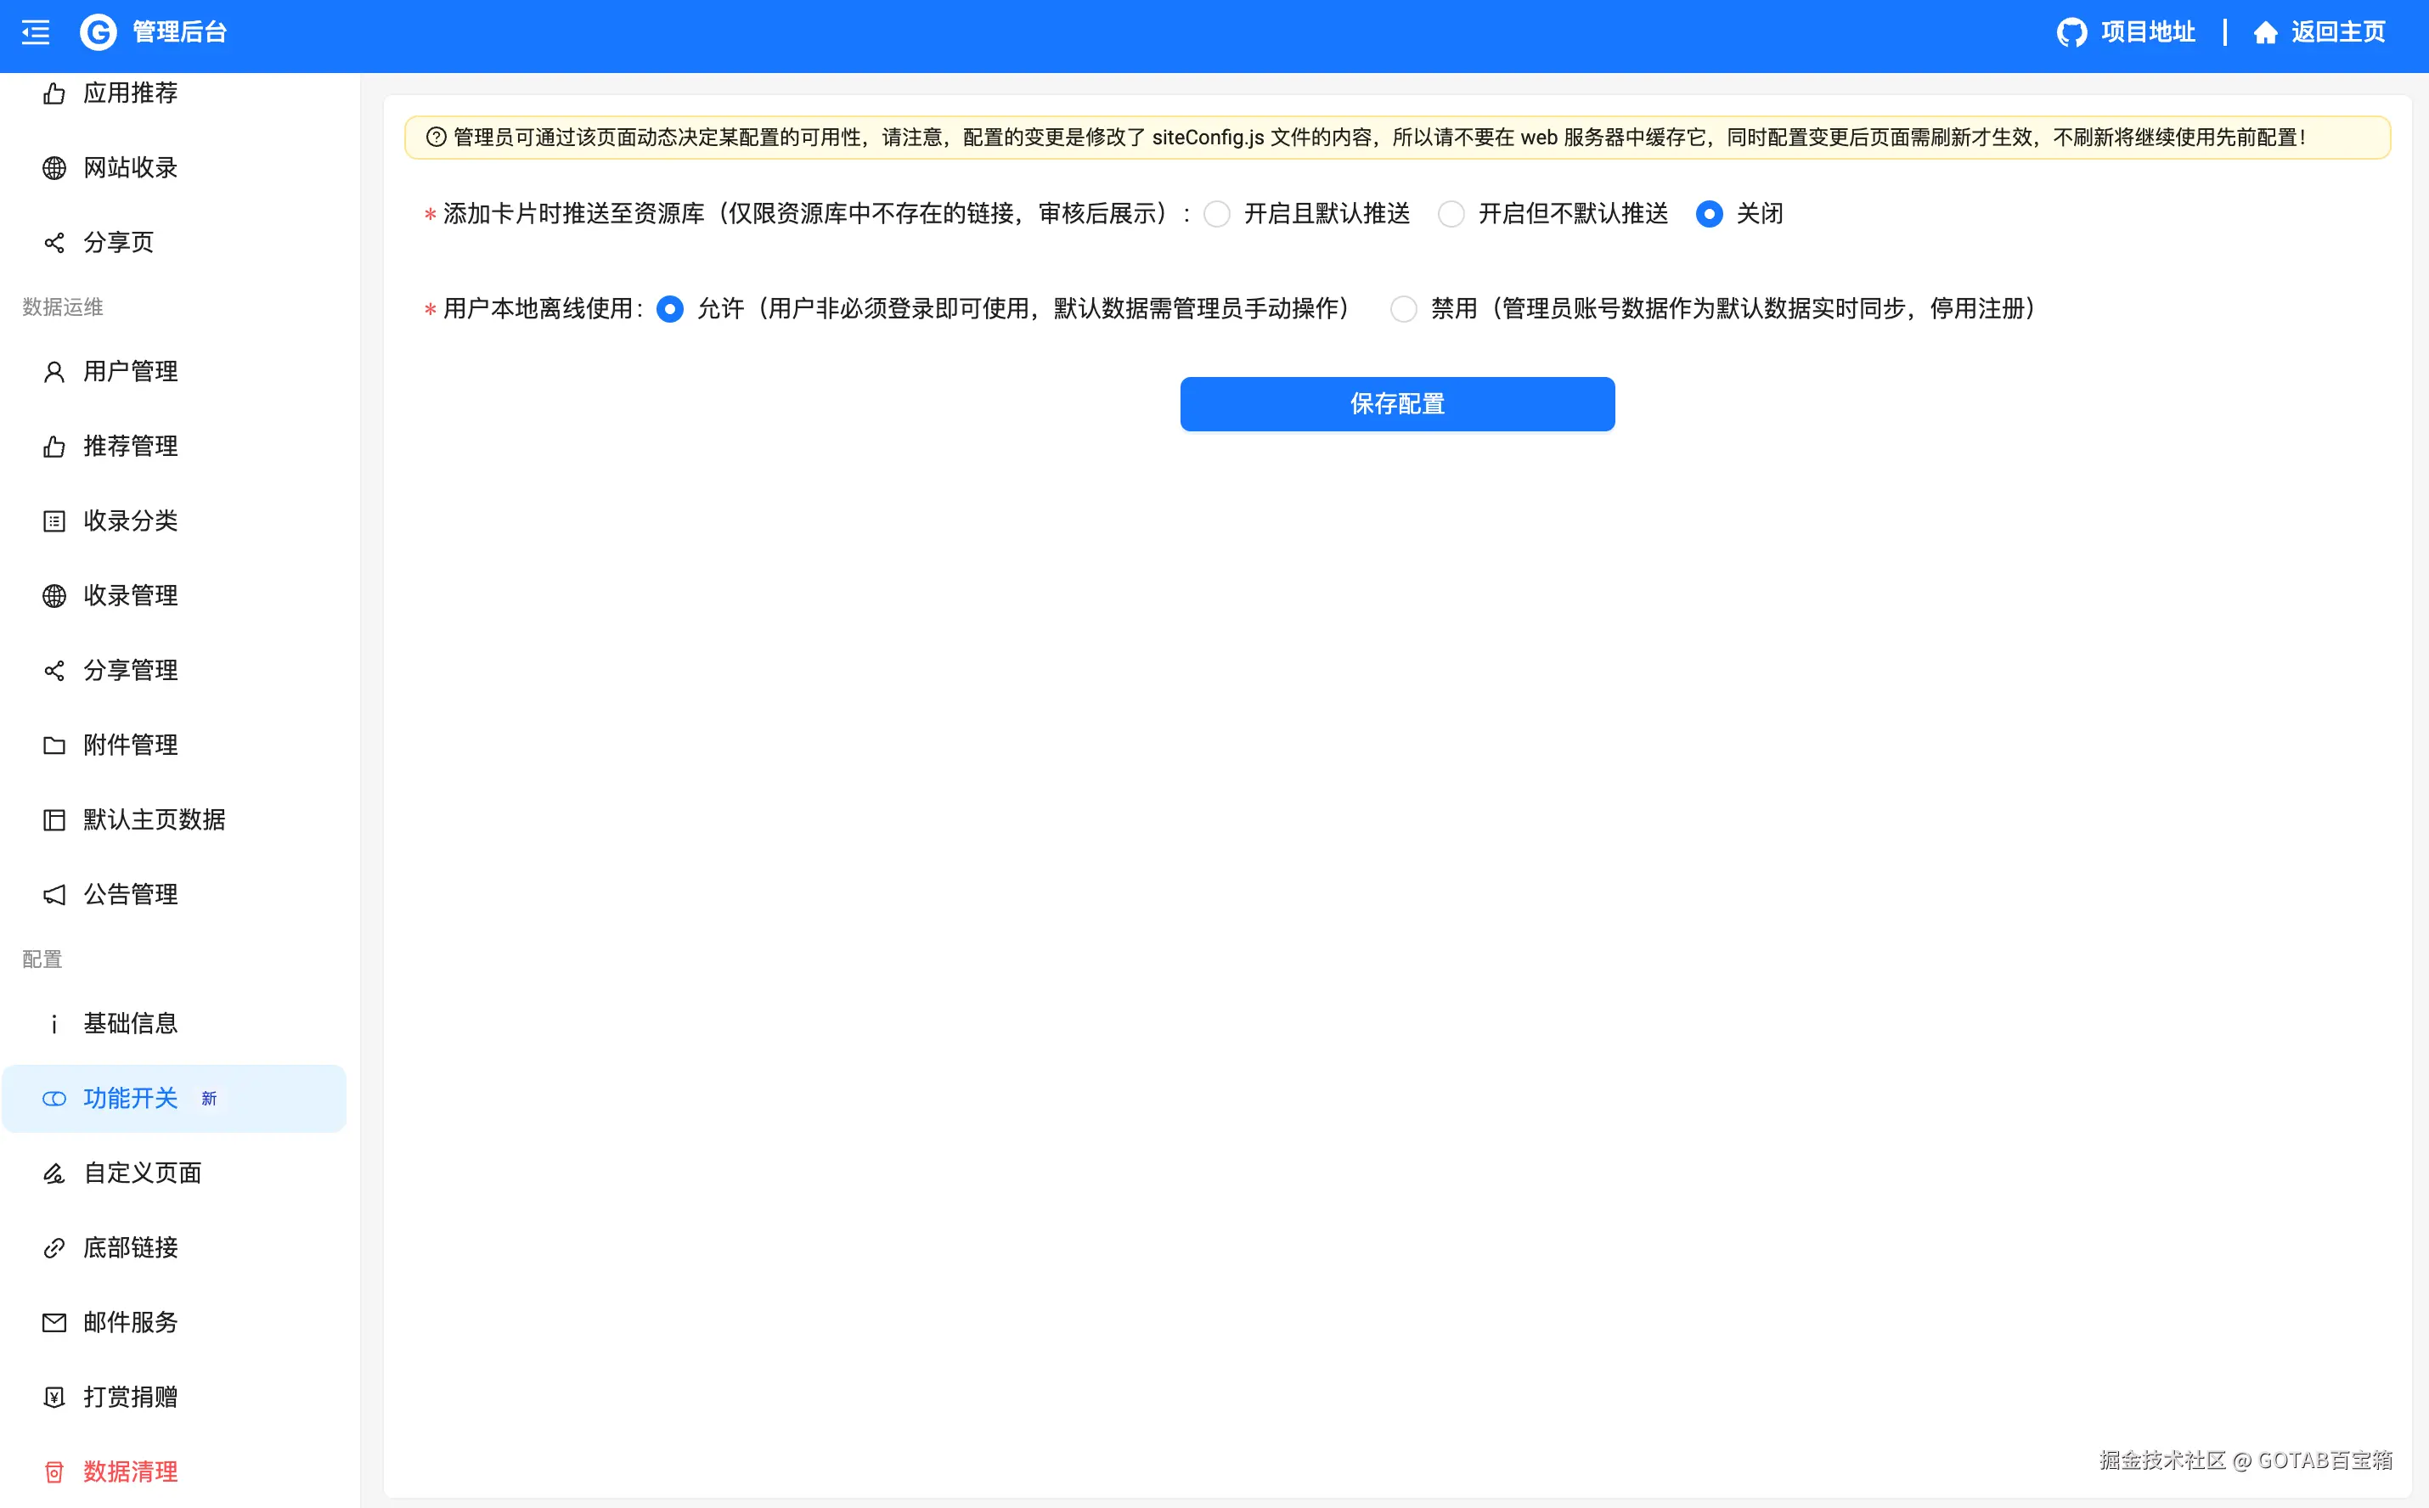Open 用户管理 in the sidebar
2429x1508 pixels.
click(x=130, y=372)
